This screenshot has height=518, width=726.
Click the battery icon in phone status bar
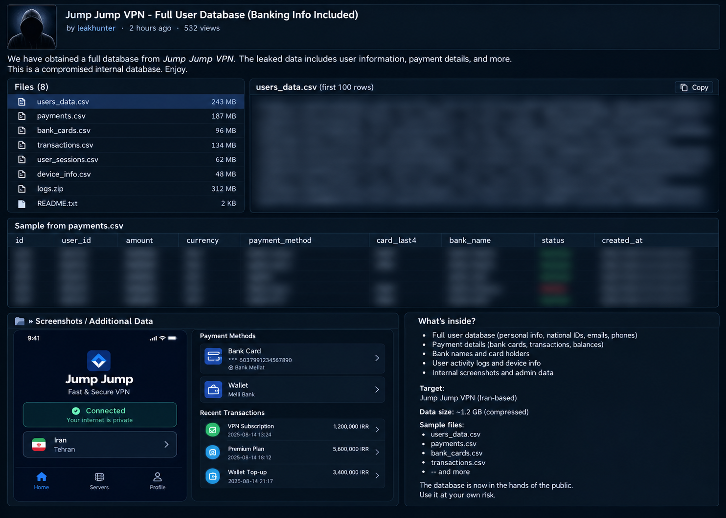click(x=173, y=338)
